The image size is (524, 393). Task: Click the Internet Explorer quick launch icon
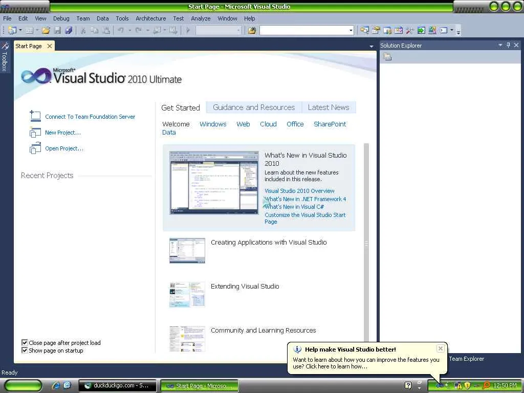[56, 385]
